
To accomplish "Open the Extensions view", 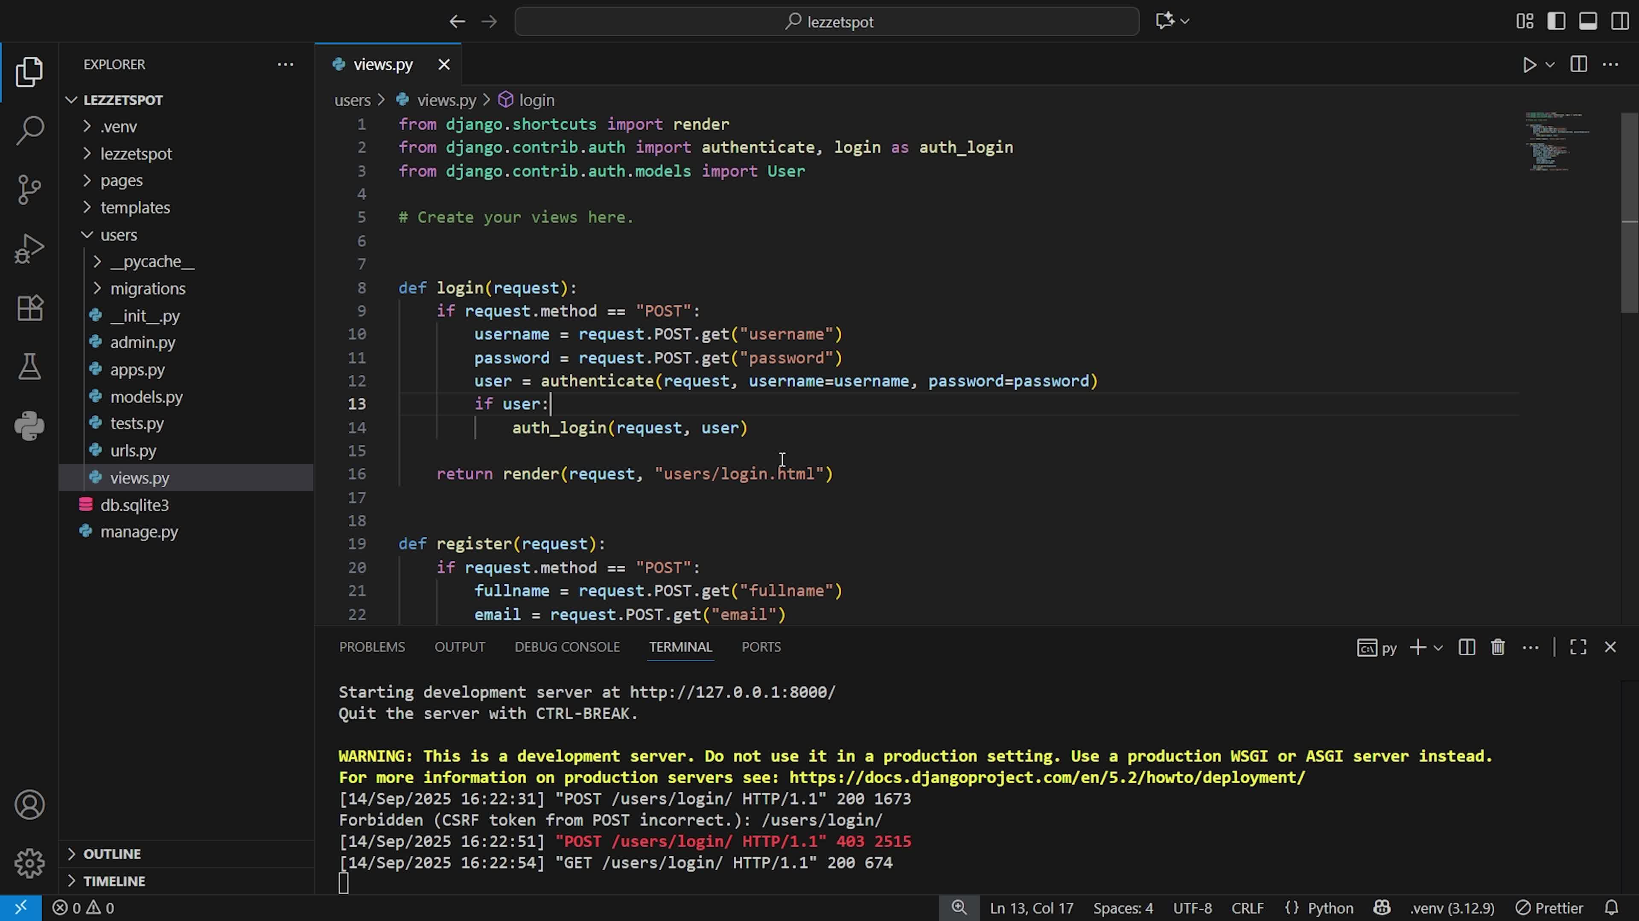I will [29, 308].
